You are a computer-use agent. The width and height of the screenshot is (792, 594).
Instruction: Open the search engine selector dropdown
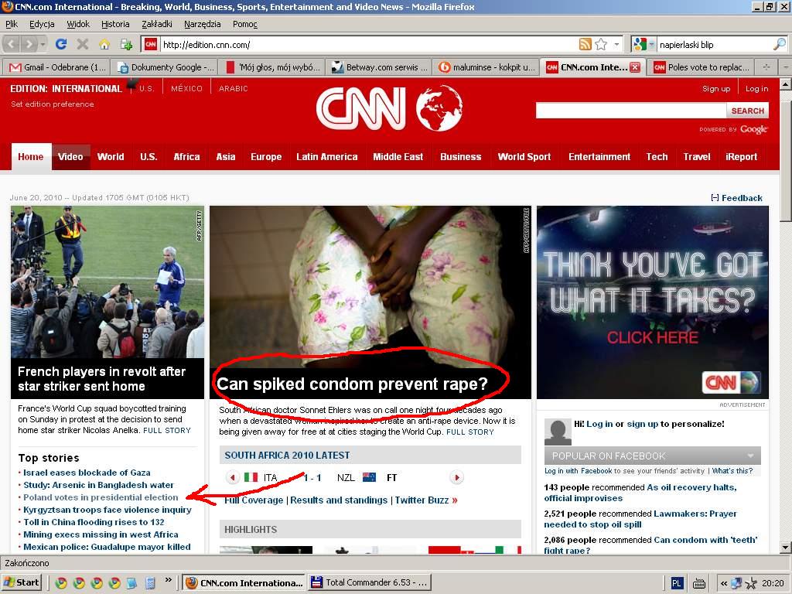point(651,44)
